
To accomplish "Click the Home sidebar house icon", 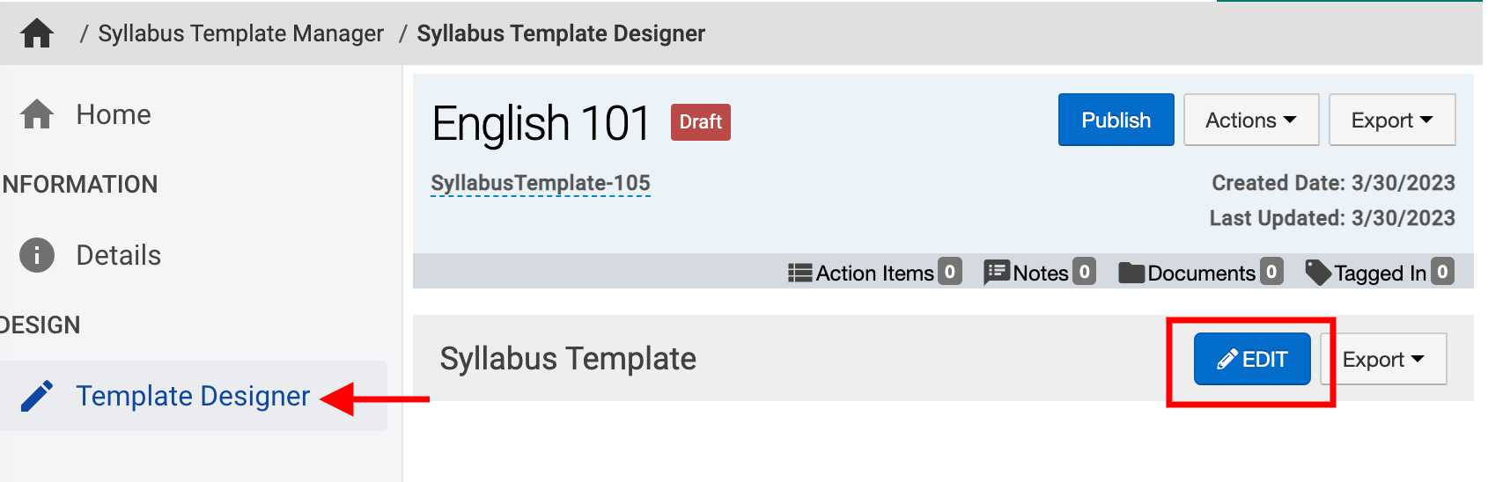I will pos(37,114).
